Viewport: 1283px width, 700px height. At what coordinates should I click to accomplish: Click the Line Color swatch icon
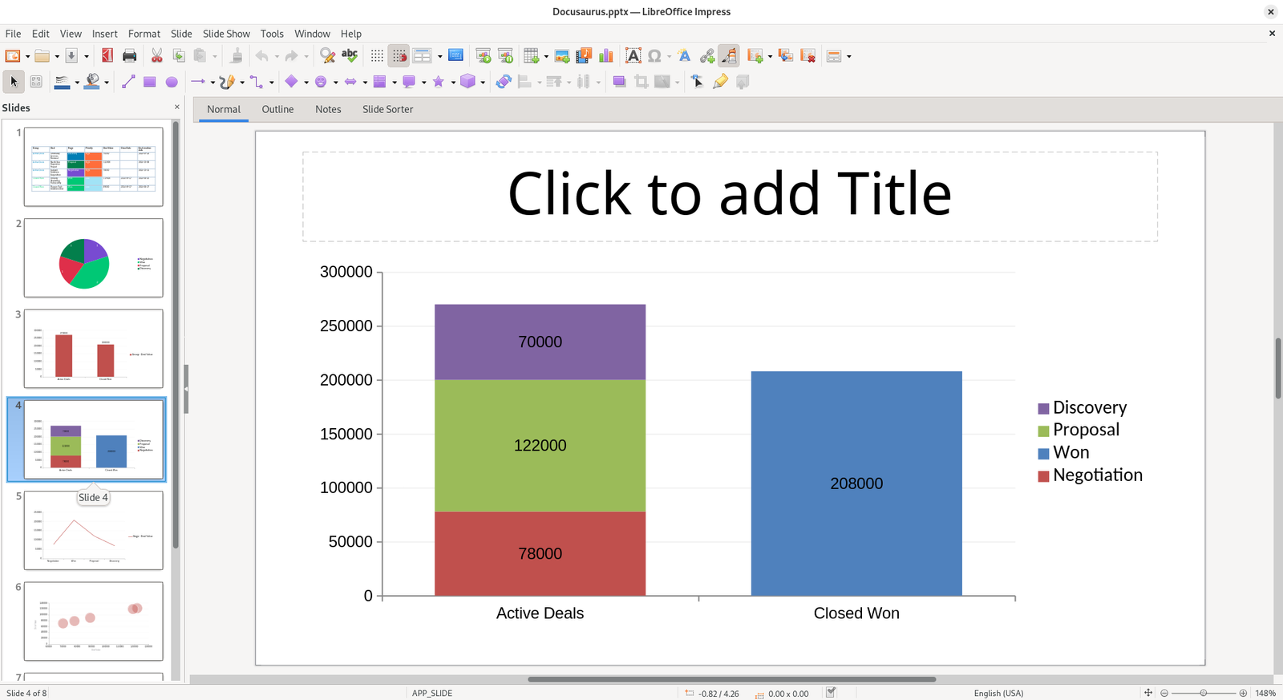62,82
